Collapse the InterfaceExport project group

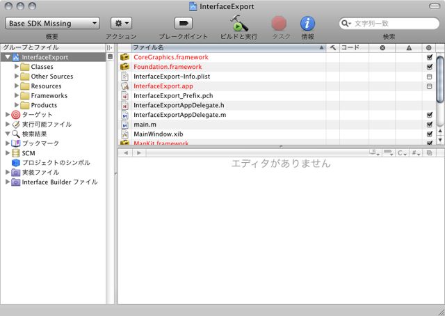point(8,57)
